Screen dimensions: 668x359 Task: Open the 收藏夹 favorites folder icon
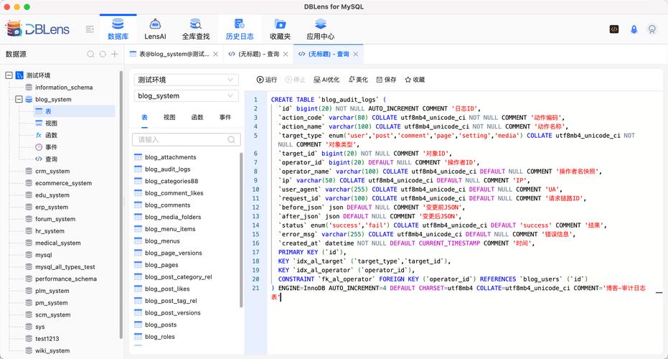pyautogui.click(x=280, y=24)
